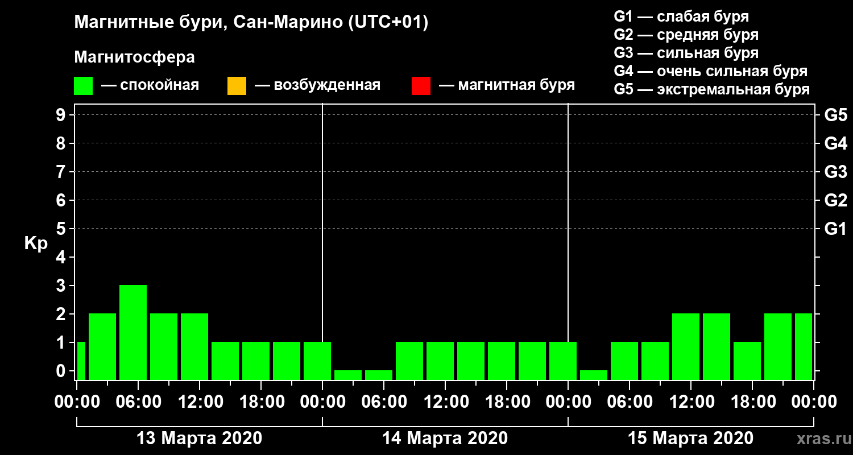Click the Kp 2 bar at 12:00 on 13 Марта

coord(194,346)
